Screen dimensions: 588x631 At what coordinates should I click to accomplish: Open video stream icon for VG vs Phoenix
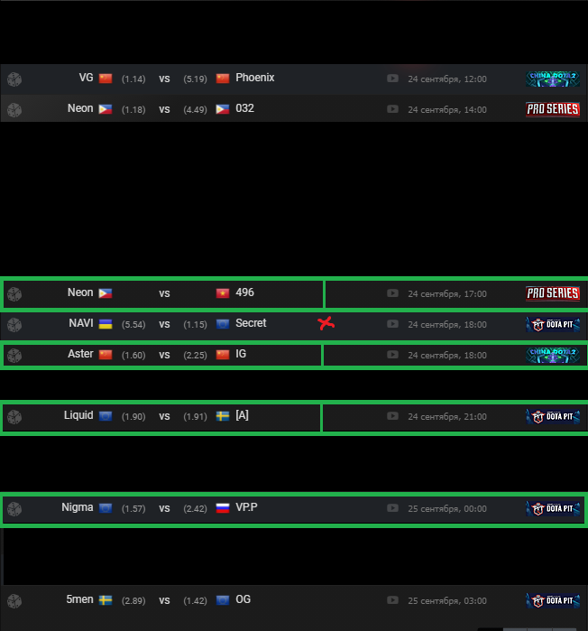[x=392, y=78]
